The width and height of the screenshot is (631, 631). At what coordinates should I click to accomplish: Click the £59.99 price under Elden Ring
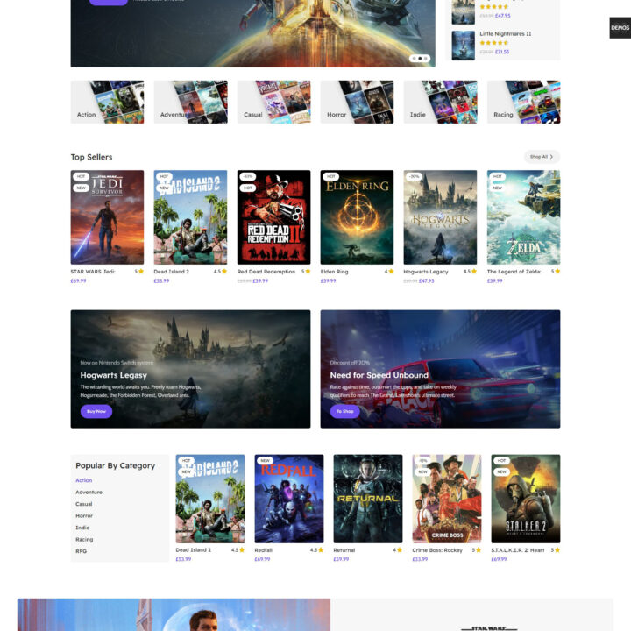coord(328,281)
